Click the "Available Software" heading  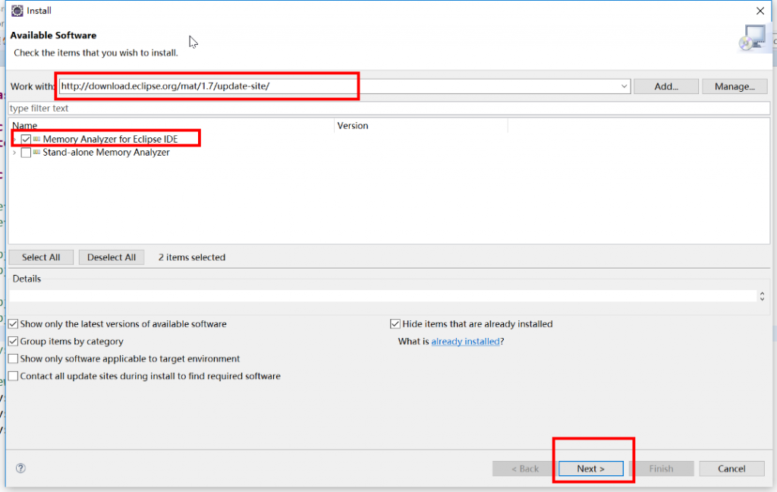[x=53, y=35]
